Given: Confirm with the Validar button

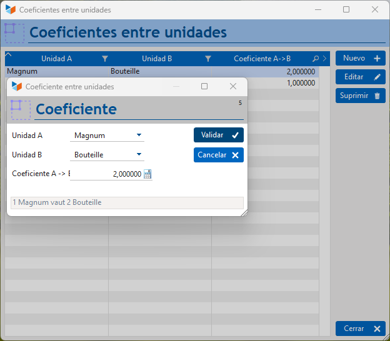Looking at the screenshot, I should (x=219, y=135).
